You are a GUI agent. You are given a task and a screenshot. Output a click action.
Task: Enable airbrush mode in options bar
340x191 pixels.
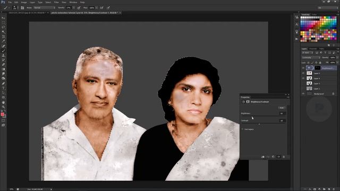coord(101,7)
